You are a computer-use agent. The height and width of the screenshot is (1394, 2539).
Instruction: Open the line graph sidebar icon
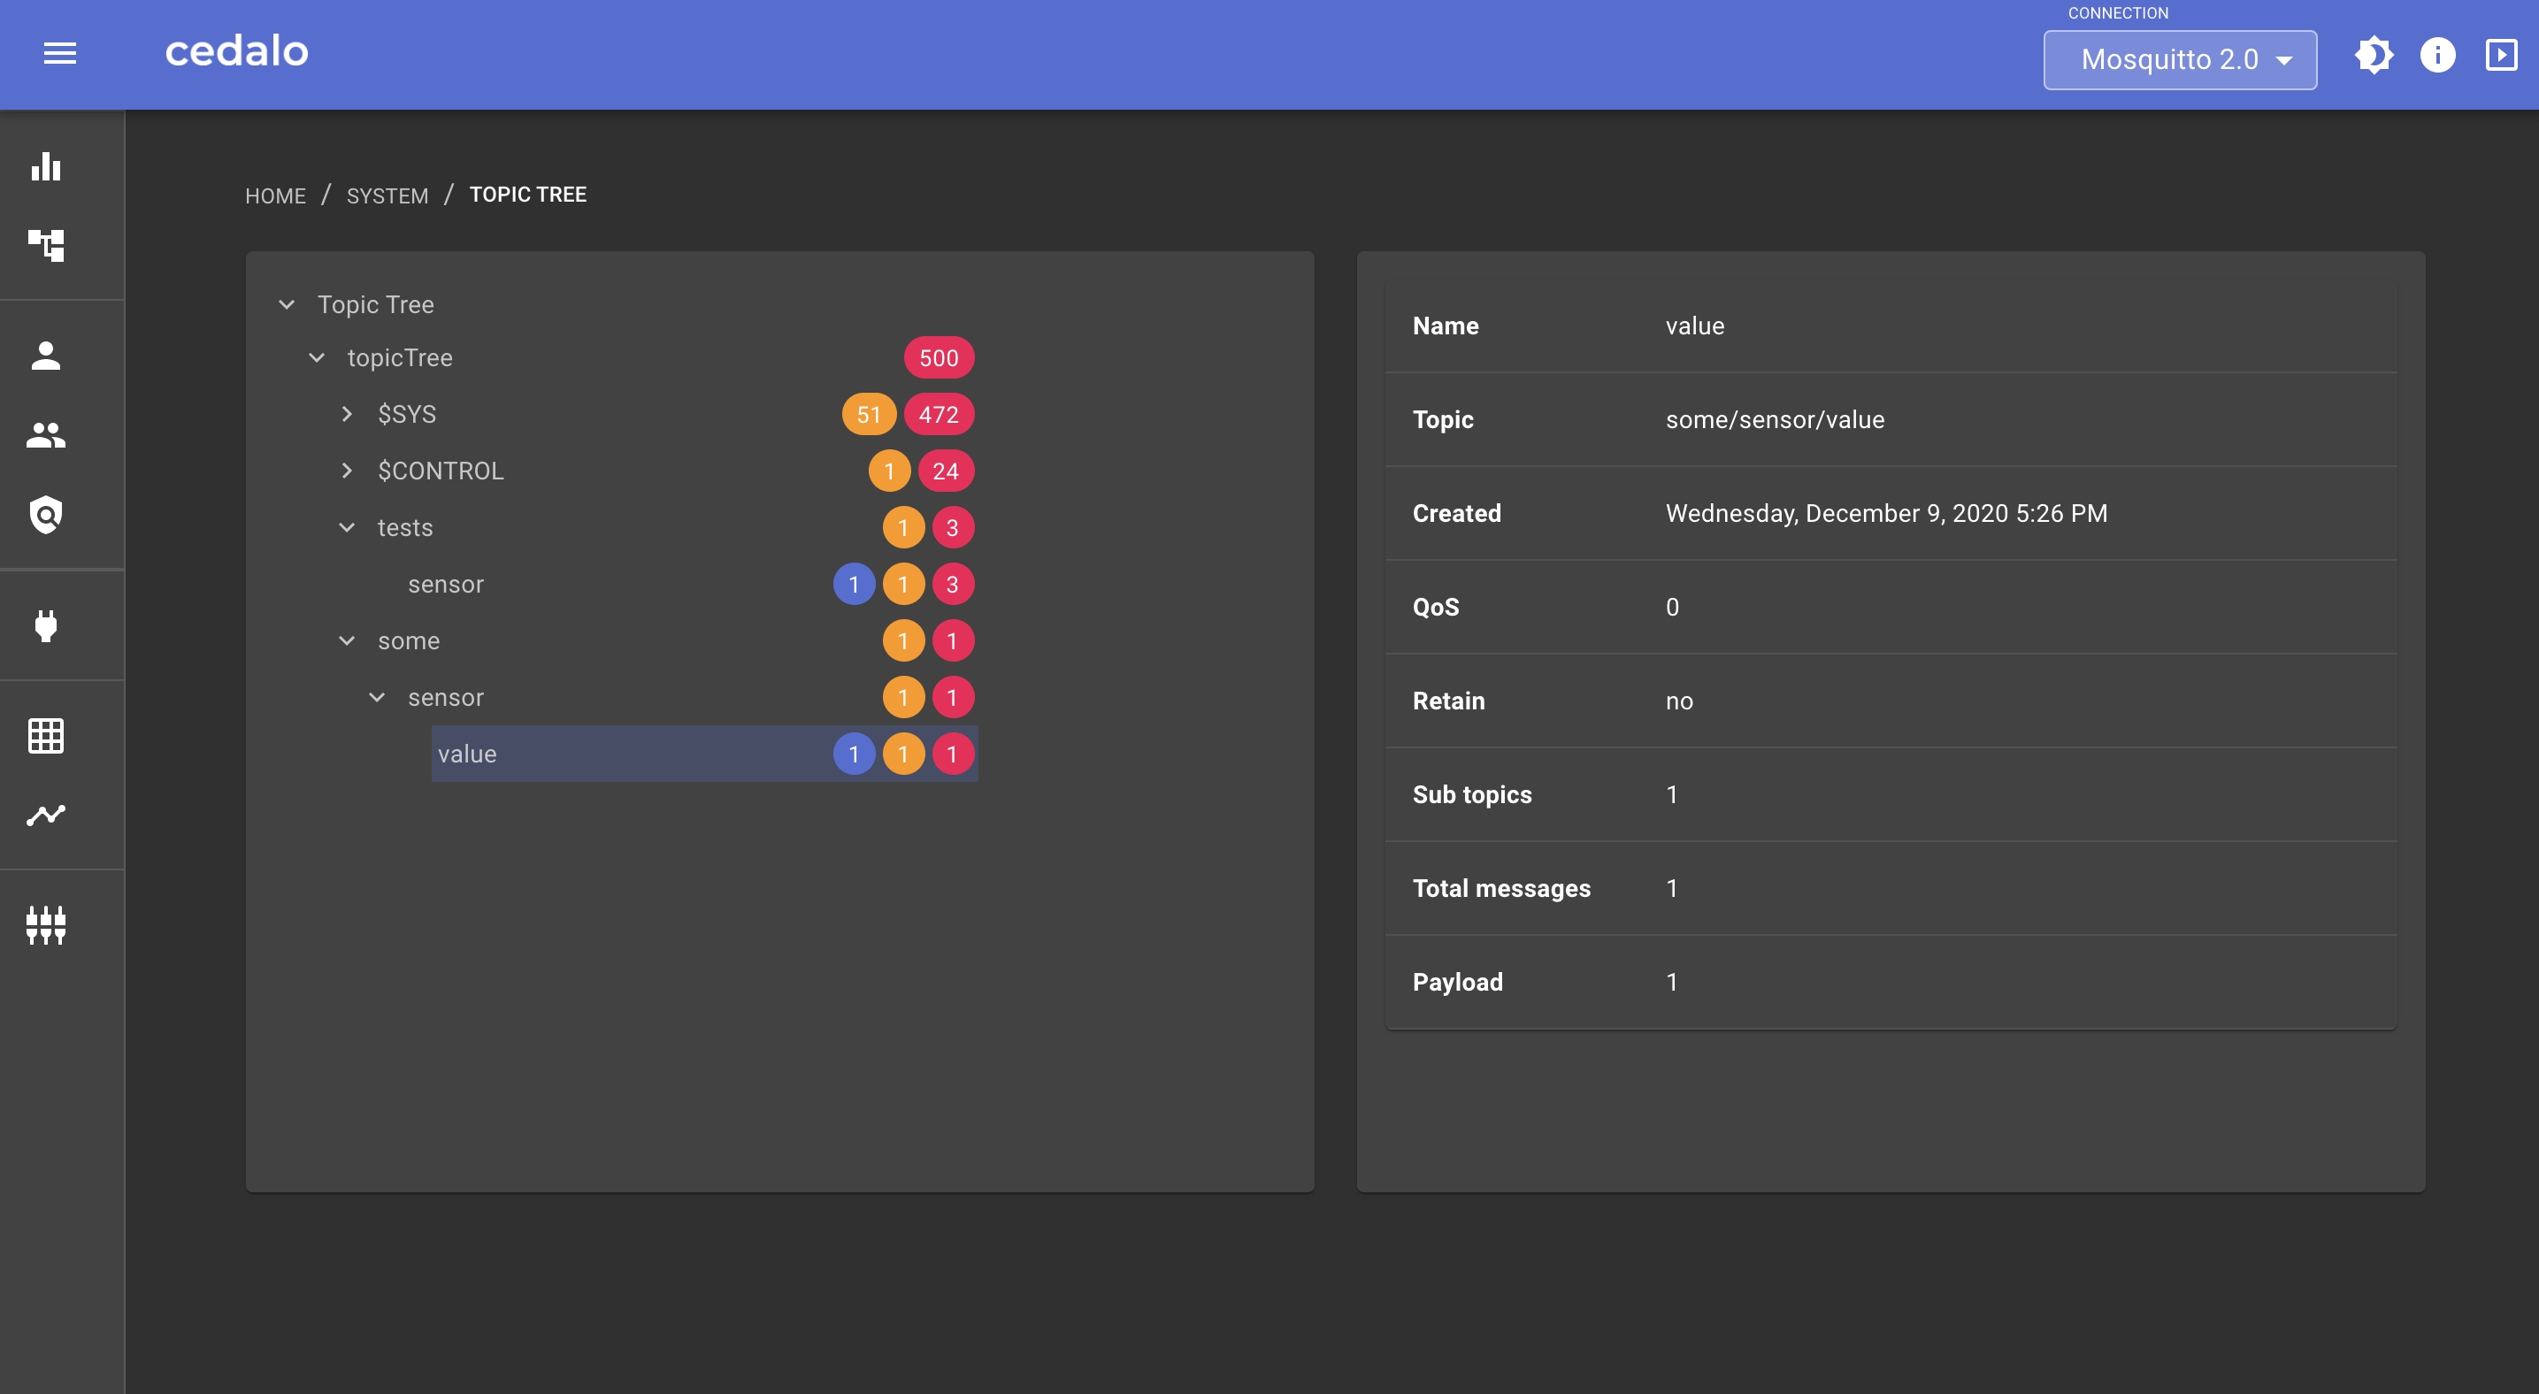click(46, 815)
